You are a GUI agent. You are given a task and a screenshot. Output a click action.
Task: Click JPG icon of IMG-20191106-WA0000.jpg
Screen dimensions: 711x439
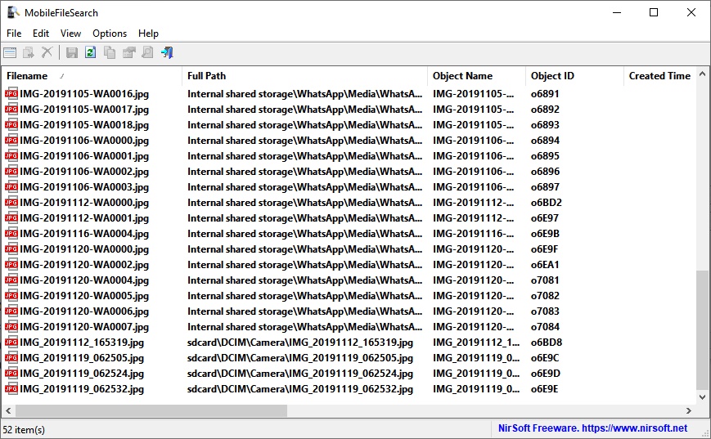[x=11, y=141]
